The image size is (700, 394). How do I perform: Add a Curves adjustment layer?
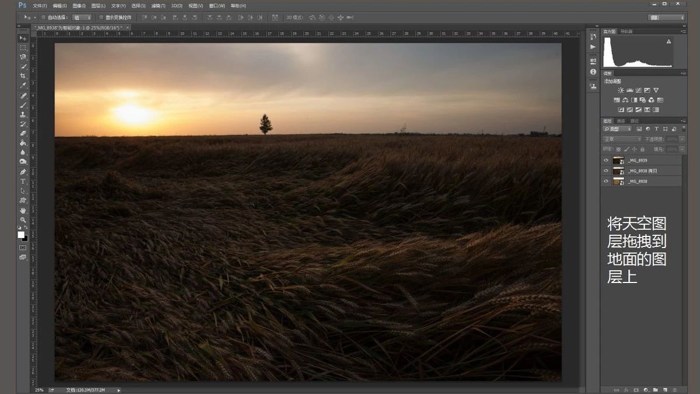coord(638,90)
